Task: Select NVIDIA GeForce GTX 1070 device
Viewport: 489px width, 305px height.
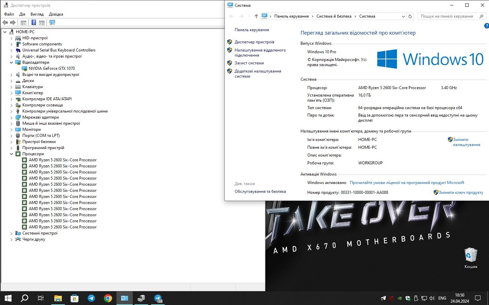Action: (x=52, y=68)
